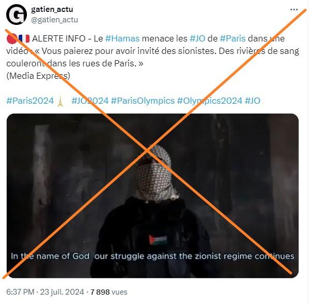This screenshot has height=304, width=311.
Task: Open the final #JO hashtag after #Olympics2024
Action: coord(253,101)
